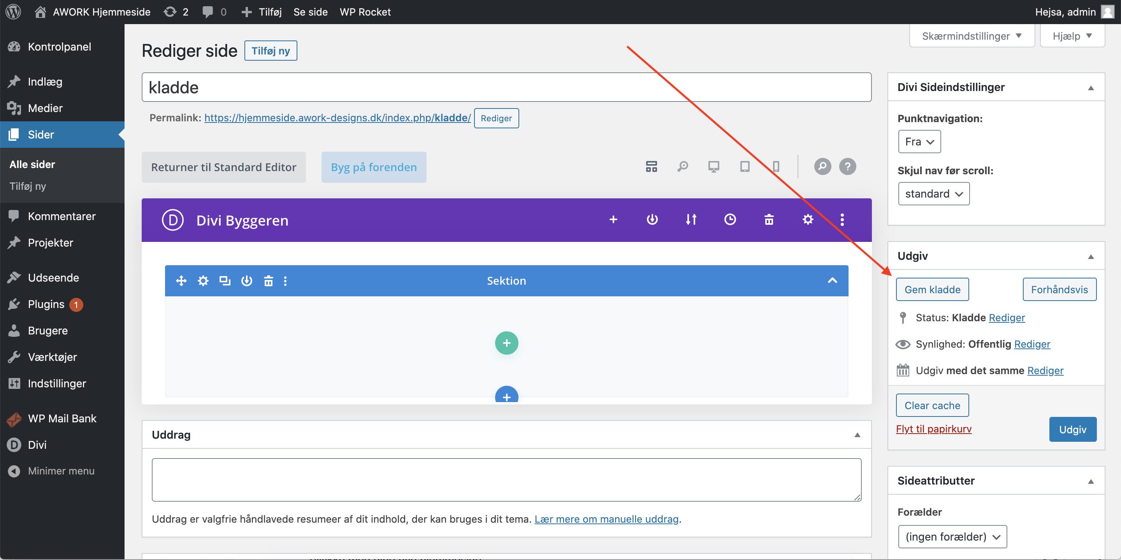This screenshot has width=1121, height=560.
Task: Switch to tablet view icon
Action: point(745,166)
